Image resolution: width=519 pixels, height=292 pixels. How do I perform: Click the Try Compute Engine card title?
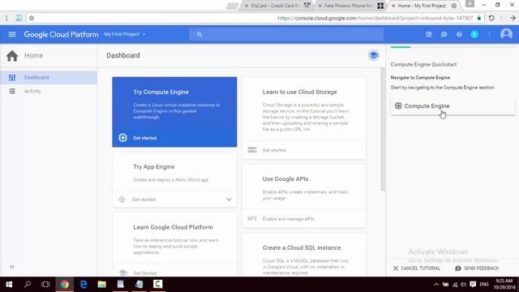point(161,92)
